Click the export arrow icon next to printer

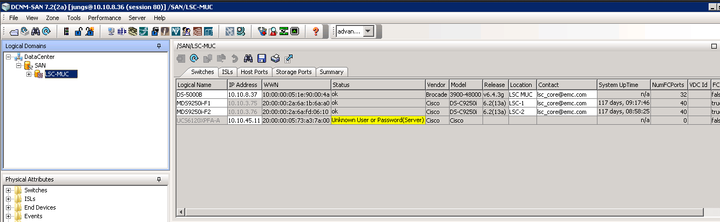pos(289,58)
